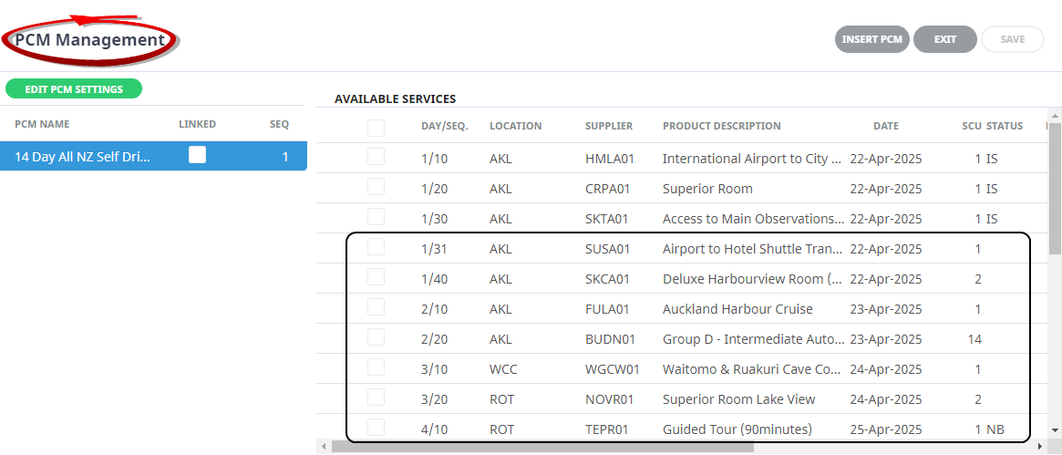Click the Waitomo & Ruakuri Cave row
Image resolution: width=1062 pixels, height=455 pixels.
[x=751, y=369]
